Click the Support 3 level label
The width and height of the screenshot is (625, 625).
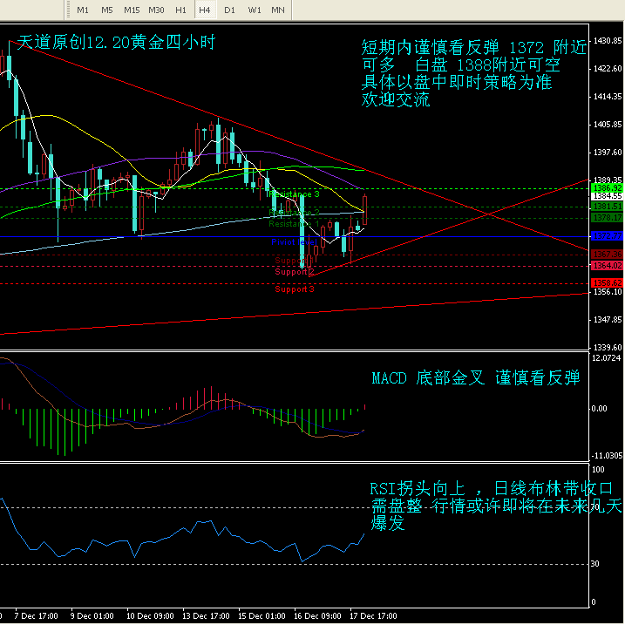pos(295,289)
